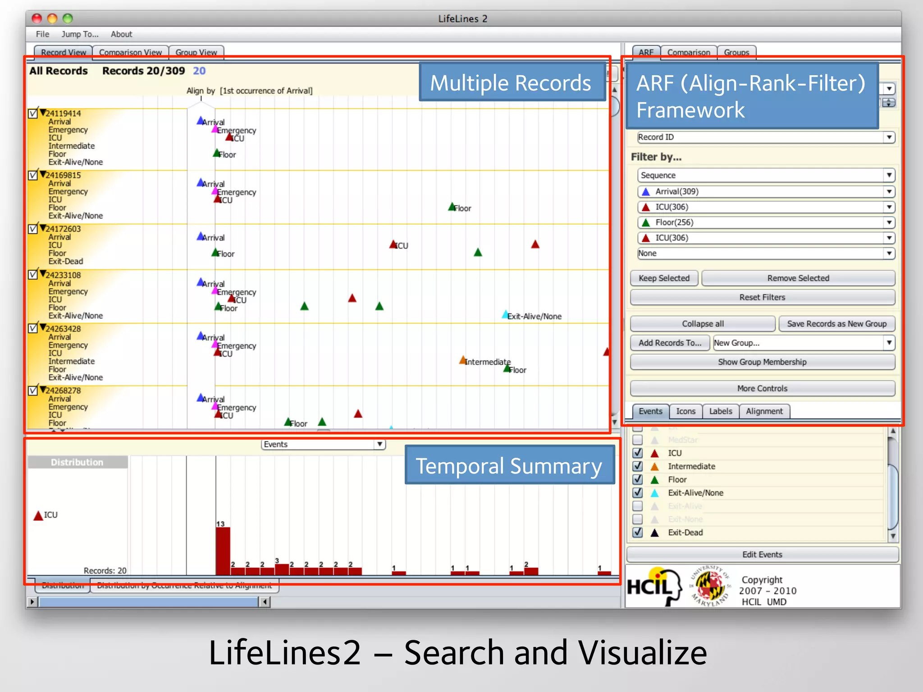The width and height of the screenshot is (923, 692).
Task: Click the green Floor triangle in record 24263428
Action: click(507, 369)
